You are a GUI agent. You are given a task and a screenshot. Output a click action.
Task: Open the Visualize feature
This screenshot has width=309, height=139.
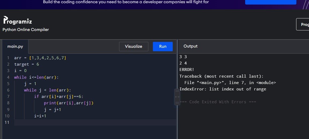pos(134,46)
